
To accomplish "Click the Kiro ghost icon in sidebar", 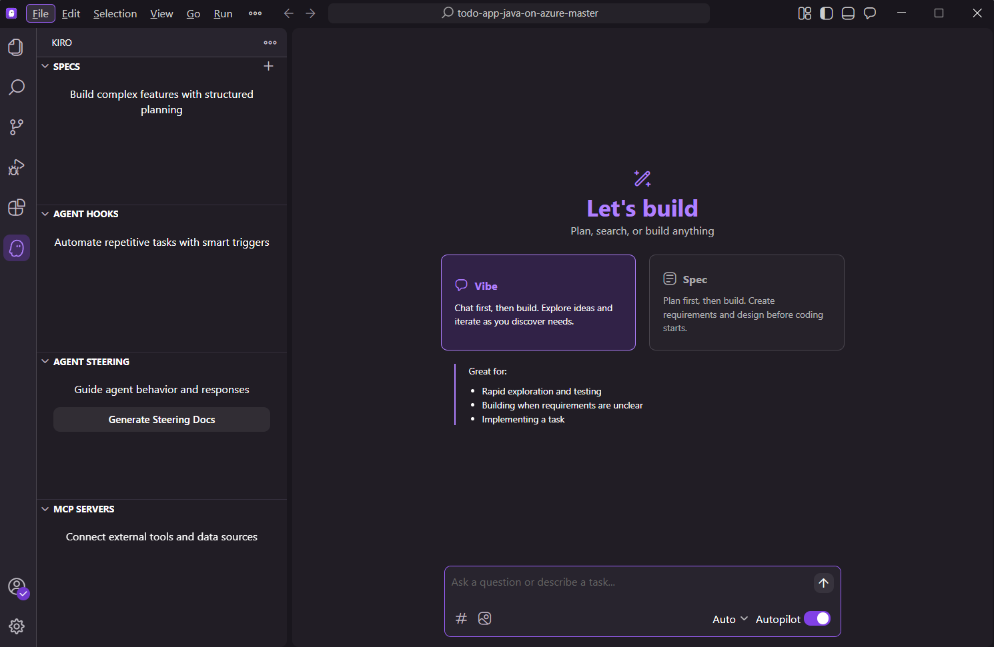I will (16, 248).
